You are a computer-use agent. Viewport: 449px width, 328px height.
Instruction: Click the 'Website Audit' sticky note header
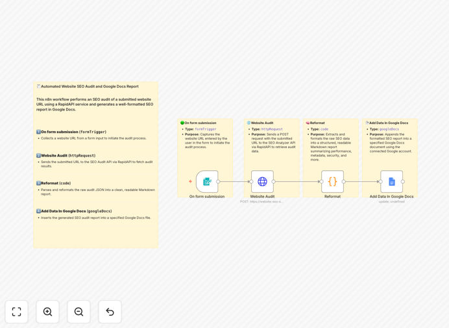coord(260,123)
